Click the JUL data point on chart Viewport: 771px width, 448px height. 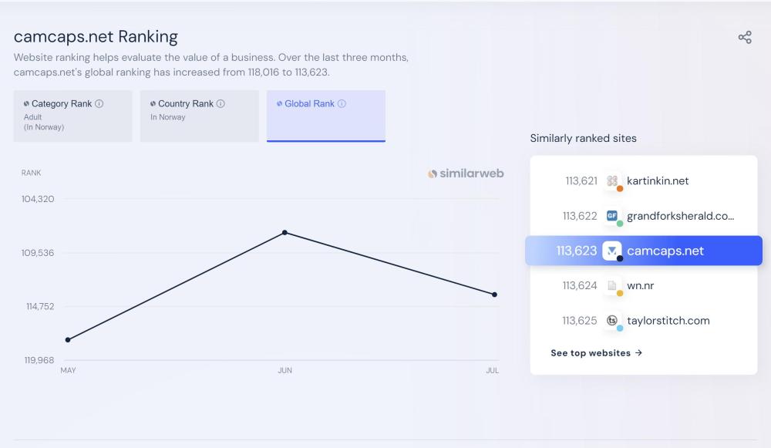pyautogui.click(x=494, y=295)
